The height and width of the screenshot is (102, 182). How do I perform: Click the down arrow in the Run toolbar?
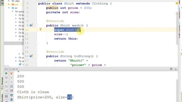point(11,82)
